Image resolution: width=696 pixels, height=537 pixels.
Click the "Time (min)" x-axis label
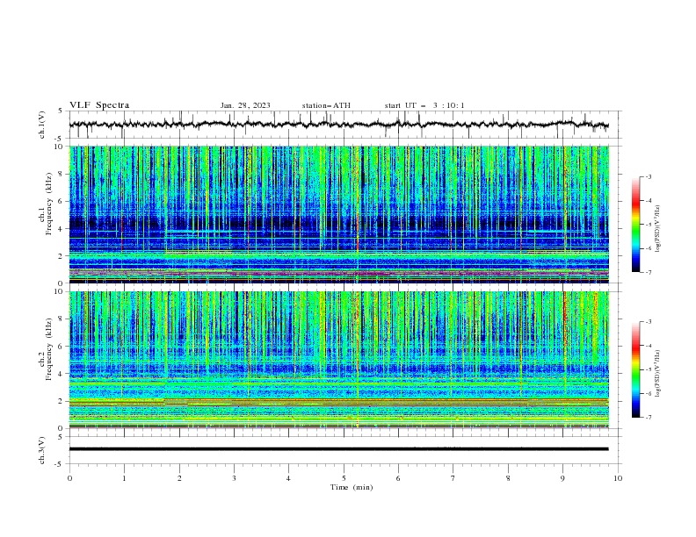coord(352,487)
